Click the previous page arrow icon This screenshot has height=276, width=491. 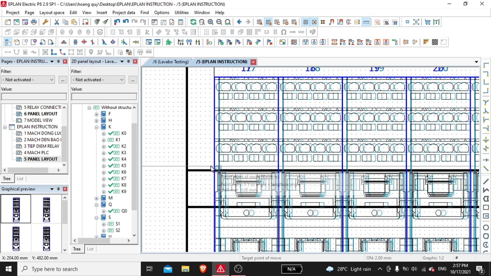click(42, 42)
